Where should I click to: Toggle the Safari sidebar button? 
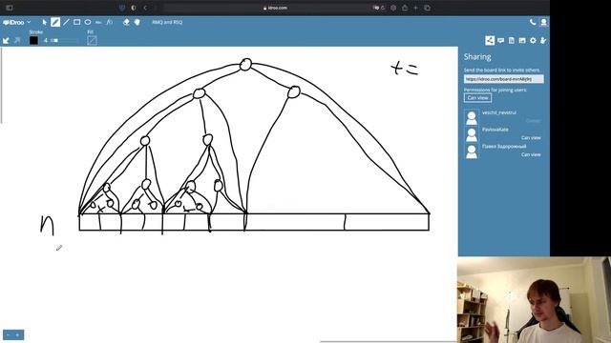pos(10,8)
